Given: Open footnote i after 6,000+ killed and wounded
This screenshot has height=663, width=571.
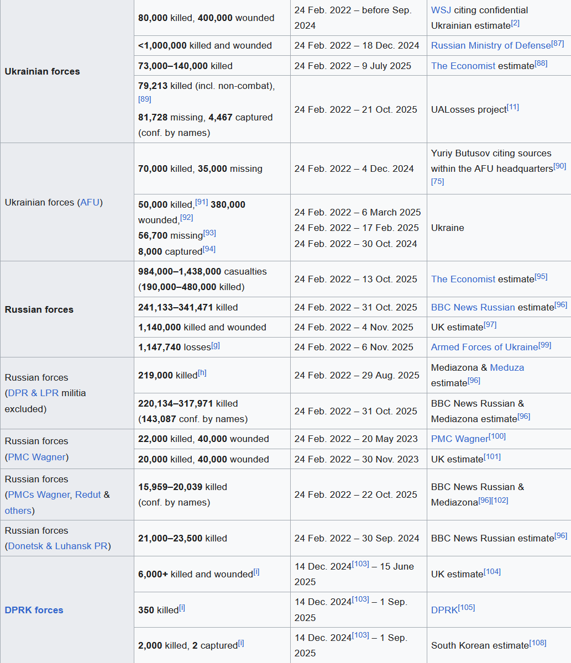Looking at the screenshot, I should pos(256,572).
